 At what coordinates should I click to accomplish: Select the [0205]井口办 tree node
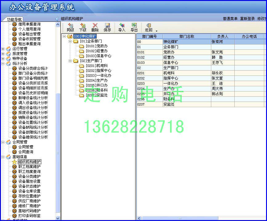(97, 85)
